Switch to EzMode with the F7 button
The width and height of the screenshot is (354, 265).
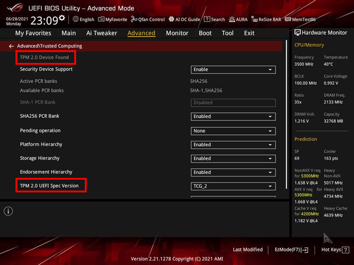tap(291, 250)
